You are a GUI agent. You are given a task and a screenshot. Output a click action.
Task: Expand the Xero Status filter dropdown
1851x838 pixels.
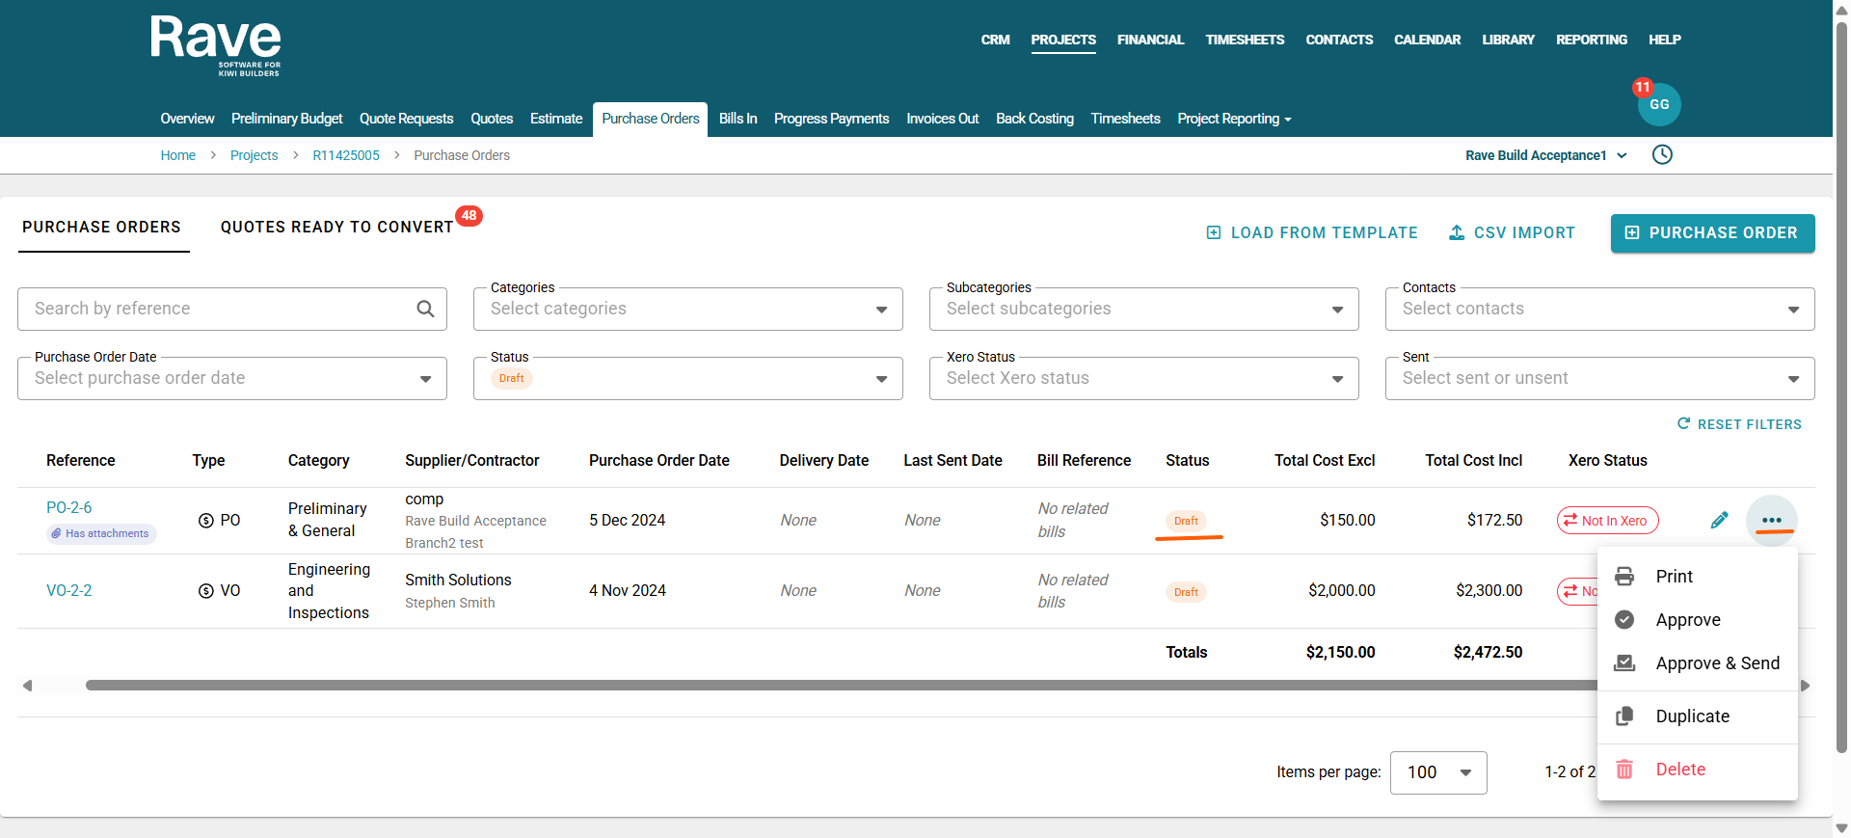tap(1143, 379)
